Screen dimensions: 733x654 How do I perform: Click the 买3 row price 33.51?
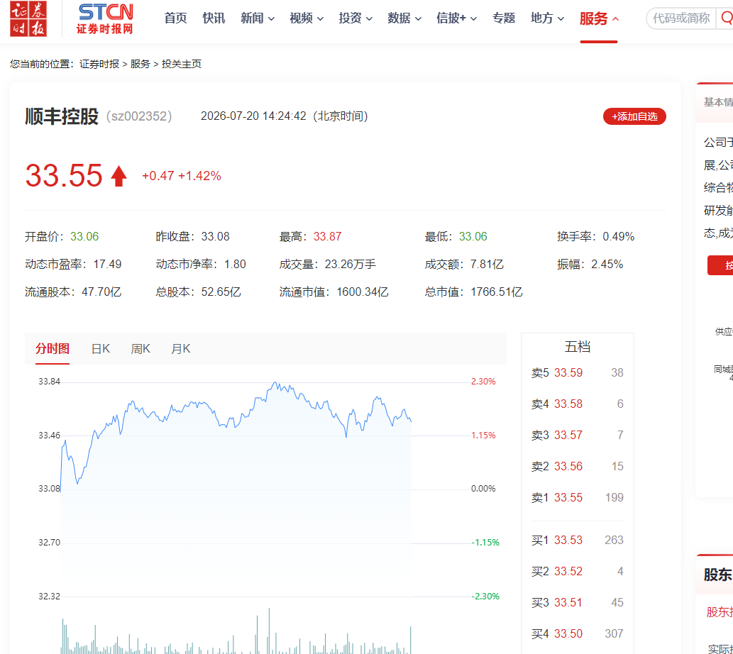pos(568,603)
